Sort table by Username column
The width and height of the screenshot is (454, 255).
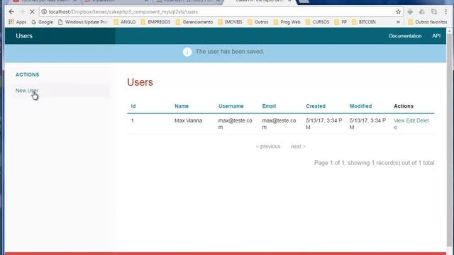pos(231,106)
